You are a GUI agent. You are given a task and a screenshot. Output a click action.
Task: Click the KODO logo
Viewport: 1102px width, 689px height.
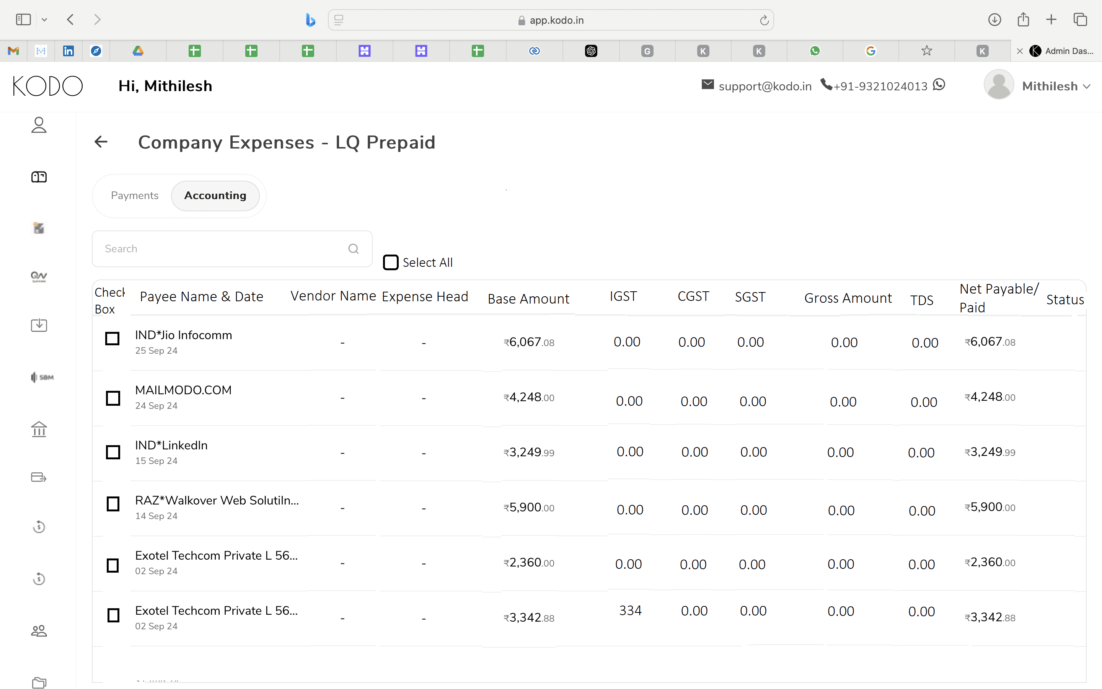point(48,86)
